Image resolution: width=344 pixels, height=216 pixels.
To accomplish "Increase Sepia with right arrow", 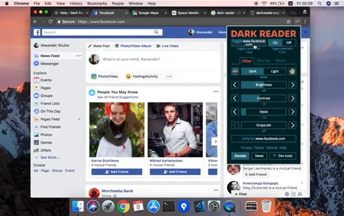I will 293,112.
